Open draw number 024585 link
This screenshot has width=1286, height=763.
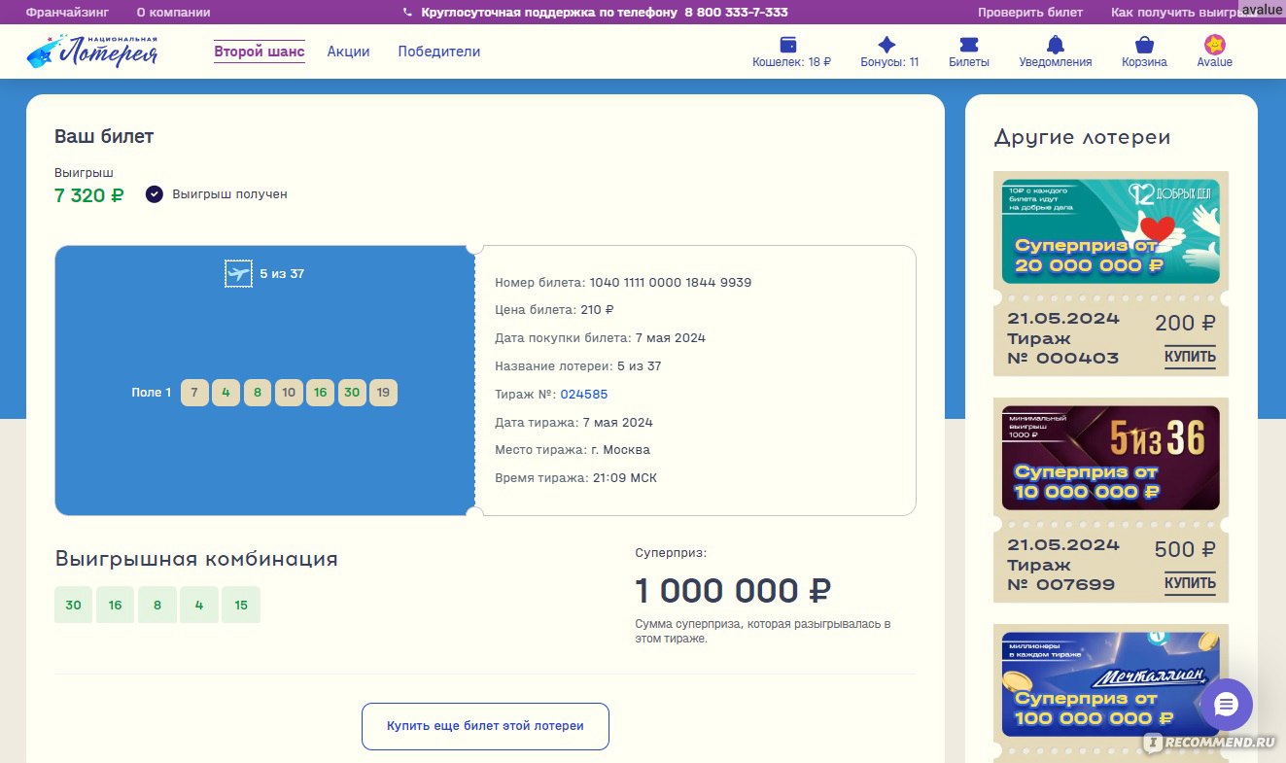(x=584, y=395)
